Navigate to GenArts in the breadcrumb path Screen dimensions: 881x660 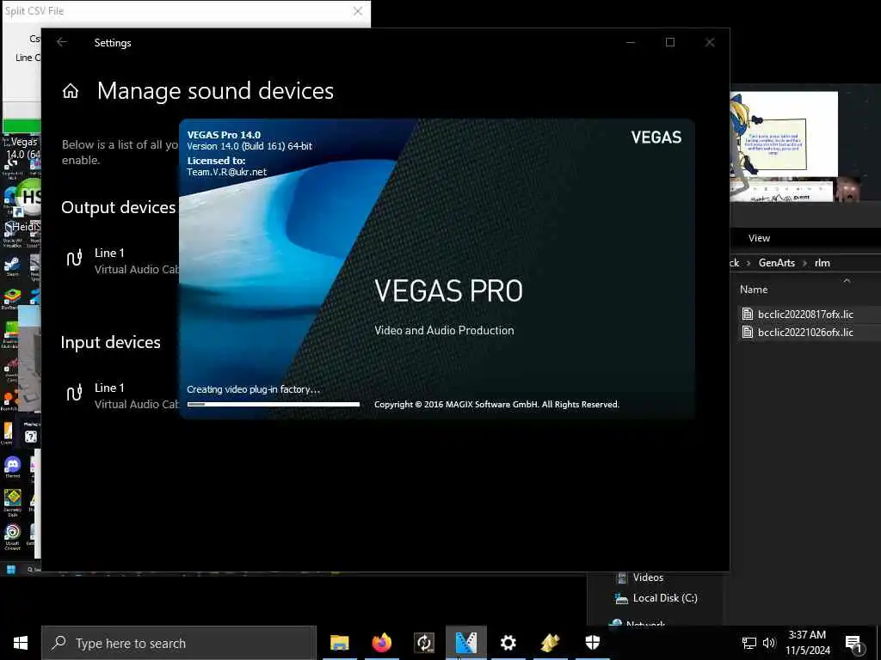point(777,263)
